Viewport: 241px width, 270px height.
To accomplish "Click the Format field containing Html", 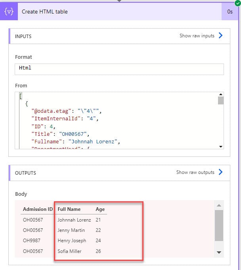I will [119, 69].
